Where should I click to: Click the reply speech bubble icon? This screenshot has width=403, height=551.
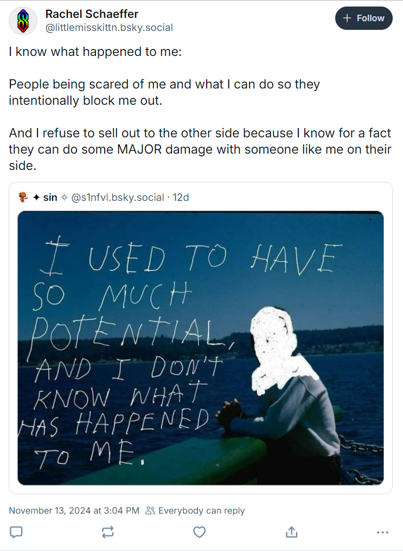(17, 532)
